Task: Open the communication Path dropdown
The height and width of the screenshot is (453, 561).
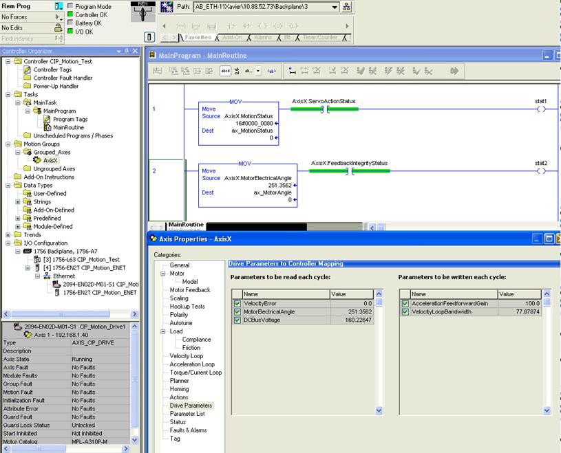Action: (335, 7)
